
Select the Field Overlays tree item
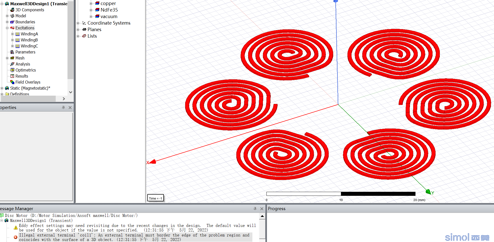tap(28, 82)
